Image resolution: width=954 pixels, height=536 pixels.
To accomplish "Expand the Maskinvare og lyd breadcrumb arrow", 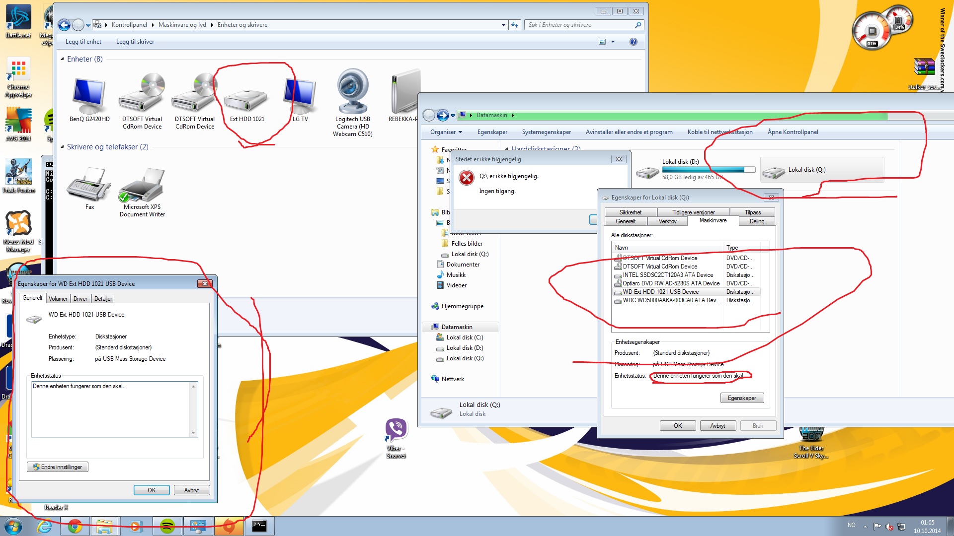I will (212, 25).
